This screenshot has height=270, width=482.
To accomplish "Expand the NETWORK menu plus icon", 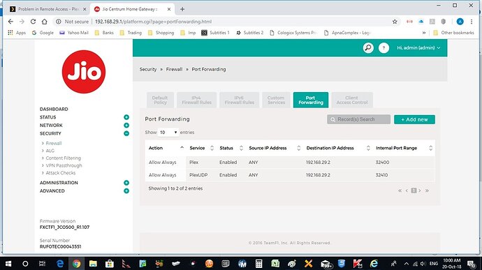I will 126,126.
